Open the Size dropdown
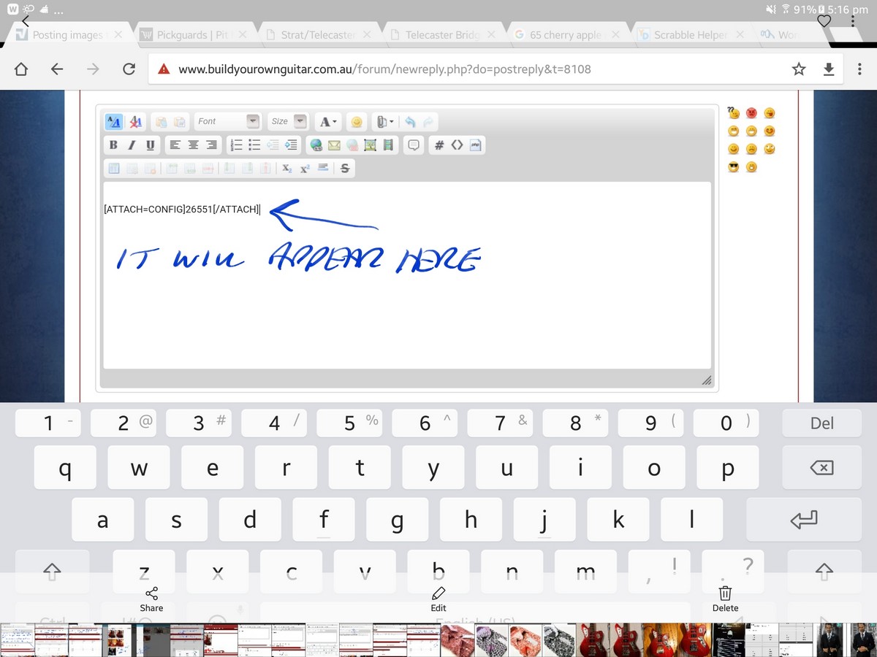Screen dimensions: 877x657 [288, 121]
